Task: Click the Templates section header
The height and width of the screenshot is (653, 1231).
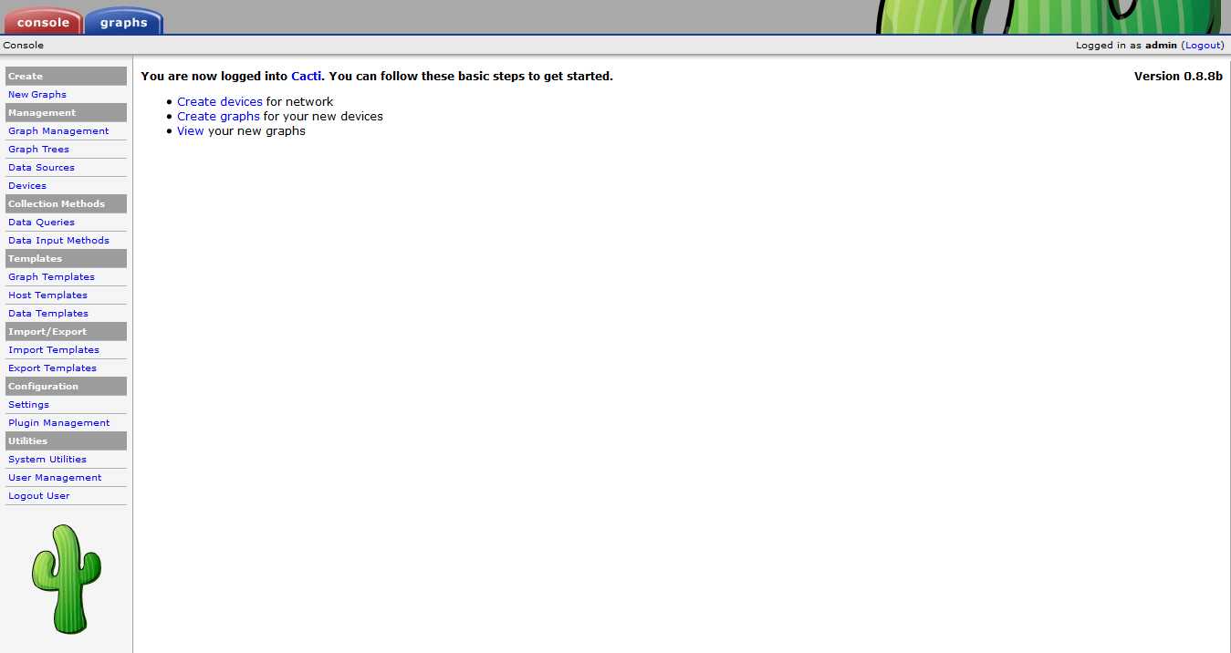Action: [x=66, y=259]
